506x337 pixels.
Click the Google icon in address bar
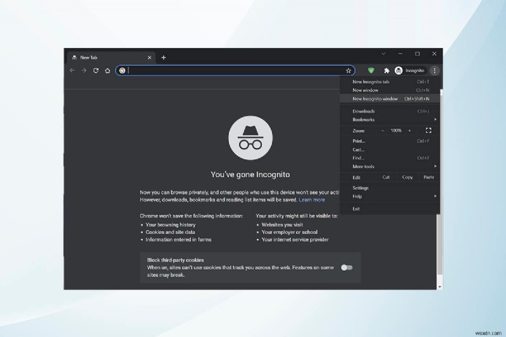122,71
